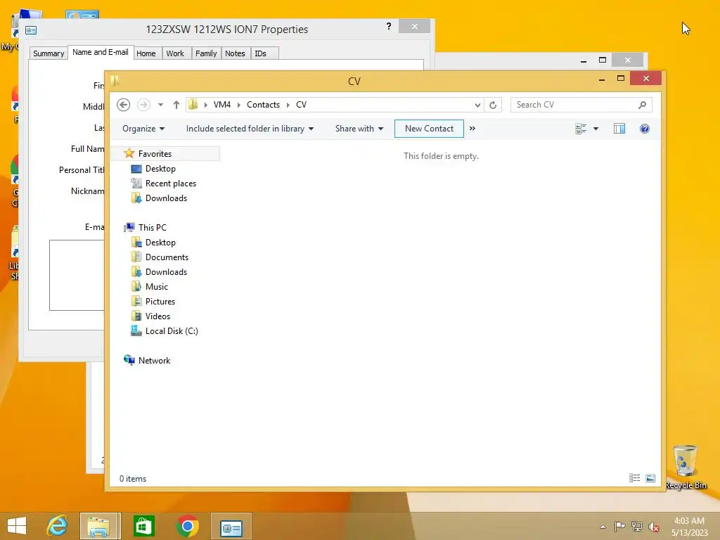This screenshot has width=720, height=540.
Task: Open File Explorer taskbar button
Action: coord(100,526)
